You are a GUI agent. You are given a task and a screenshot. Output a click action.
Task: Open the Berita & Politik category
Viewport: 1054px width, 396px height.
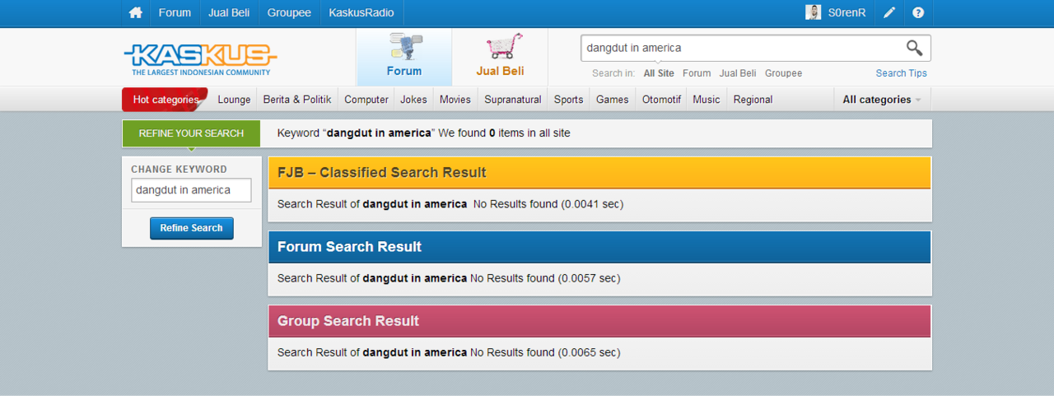(x=297, y=100)
